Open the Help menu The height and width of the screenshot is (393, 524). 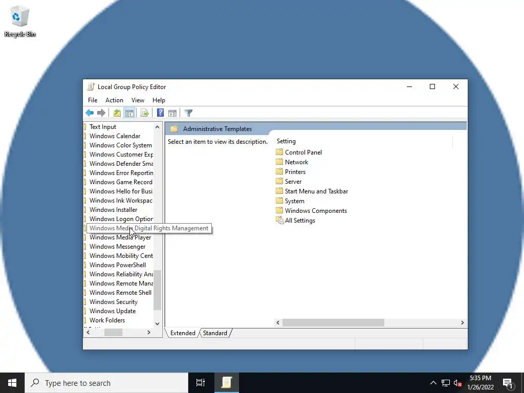tap(159, 100)
